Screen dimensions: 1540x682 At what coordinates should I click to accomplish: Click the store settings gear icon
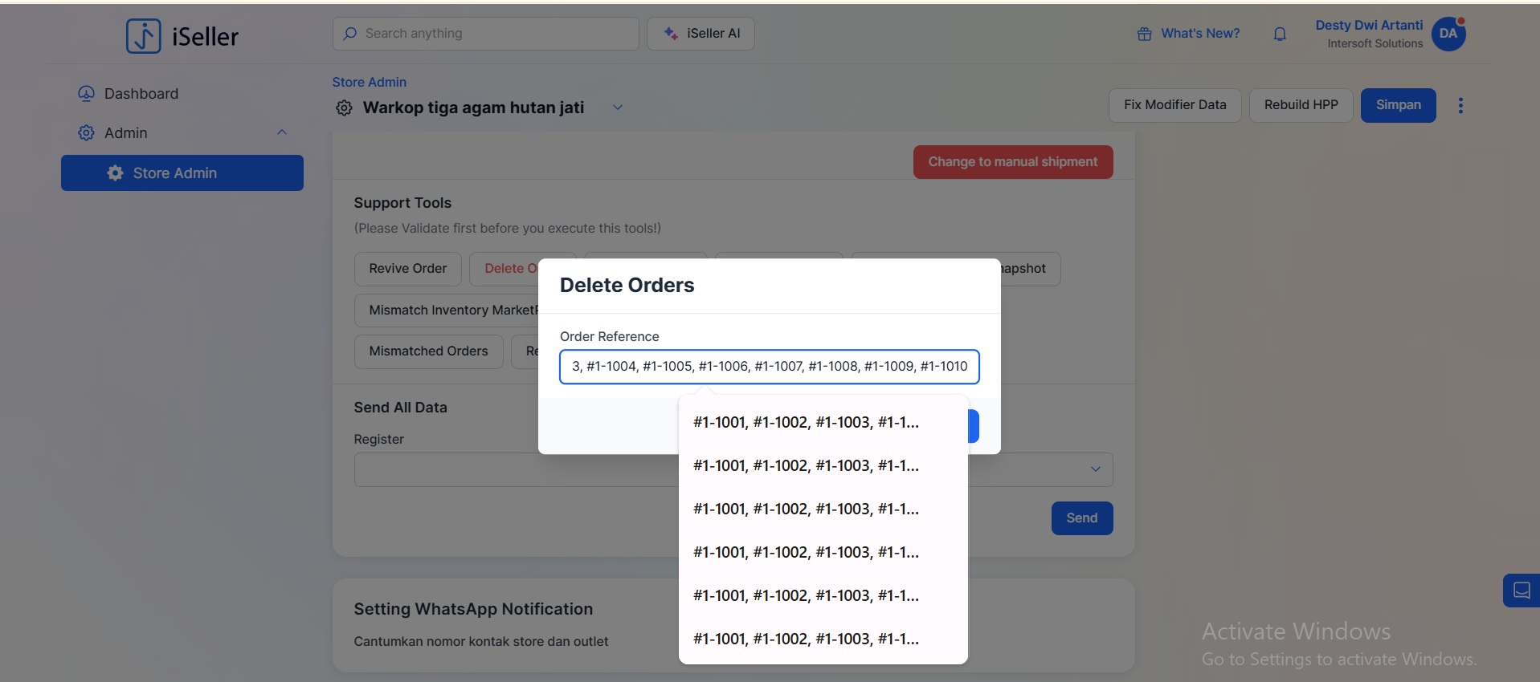(x=344, y=108)
